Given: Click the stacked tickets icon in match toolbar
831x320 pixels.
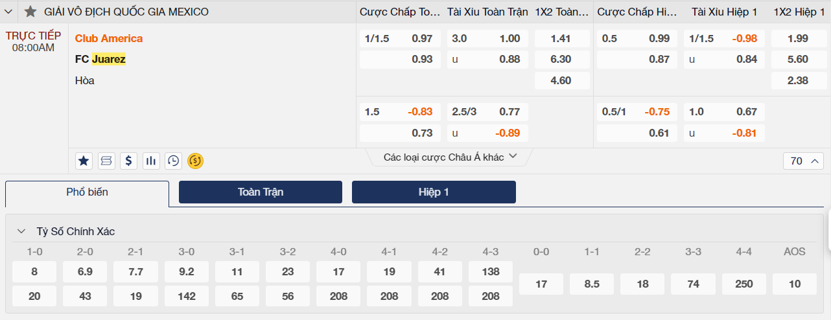Looking at the screenshot, I should coord(106,161).
